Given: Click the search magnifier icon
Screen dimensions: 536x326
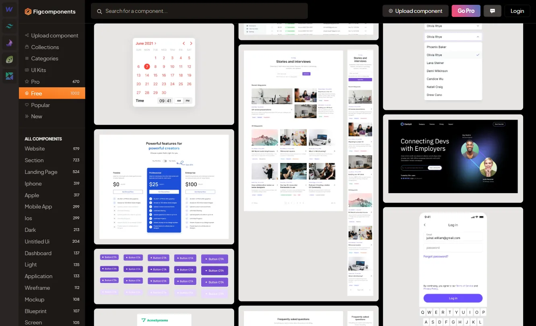Looking at the screenshot, I should tap(99, 11).
